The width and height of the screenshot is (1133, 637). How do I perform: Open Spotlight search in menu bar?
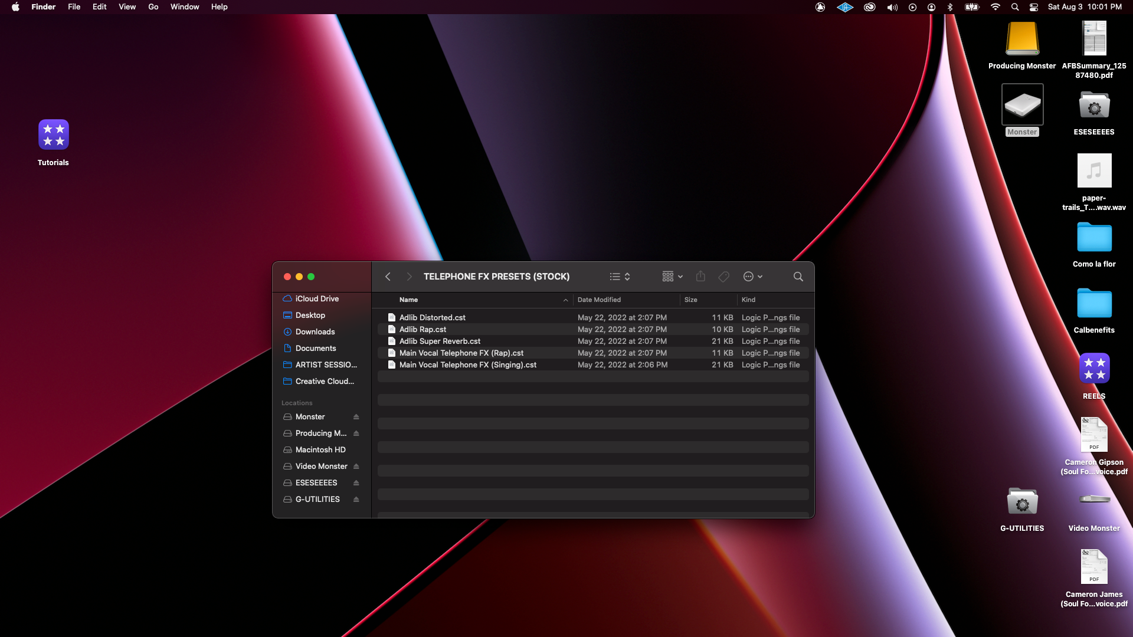pyautogui.click(x=1015, y=7)
